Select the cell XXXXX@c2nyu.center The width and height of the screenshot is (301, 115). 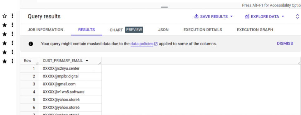[x=70, y=68]
